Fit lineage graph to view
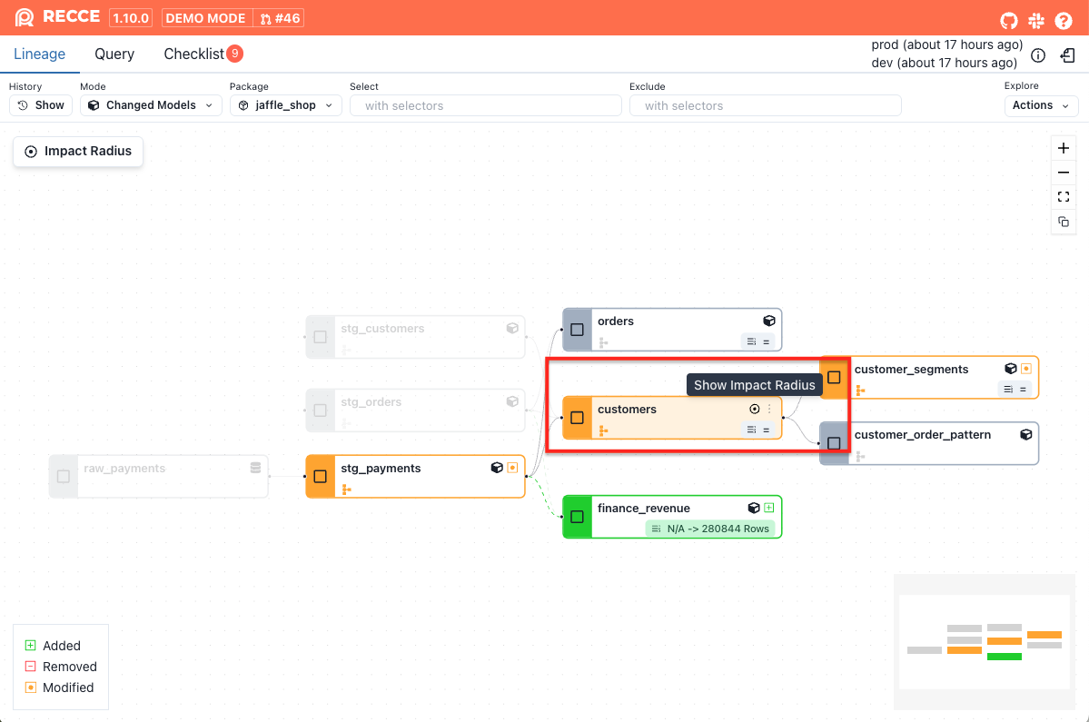The image size is (1089, 722). 1064,197
